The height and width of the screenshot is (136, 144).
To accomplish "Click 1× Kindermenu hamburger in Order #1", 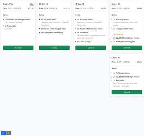I will tap(52, 32).
